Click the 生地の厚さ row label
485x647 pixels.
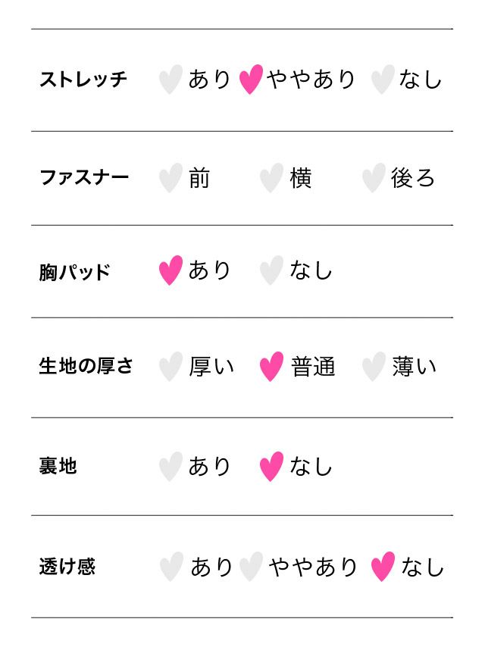pos(86,367)
